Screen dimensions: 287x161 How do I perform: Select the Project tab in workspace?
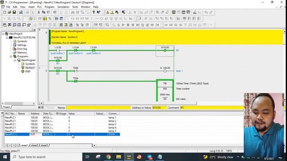(x=6, y=107)
